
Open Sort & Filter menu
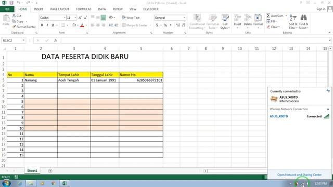tap(293, 22)
